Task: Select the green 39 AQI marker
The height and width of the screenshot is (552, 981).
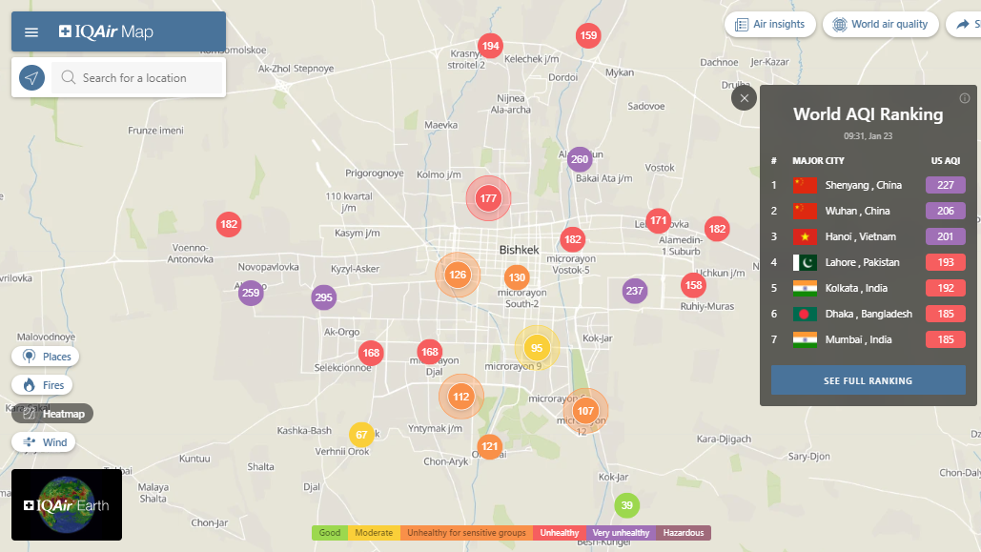Action: click(x=626, y=505)
